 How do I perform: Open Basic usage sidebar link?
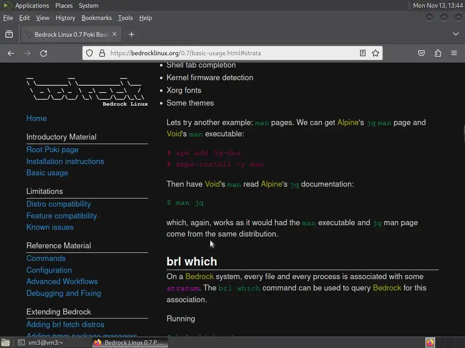tap(47, 173)
